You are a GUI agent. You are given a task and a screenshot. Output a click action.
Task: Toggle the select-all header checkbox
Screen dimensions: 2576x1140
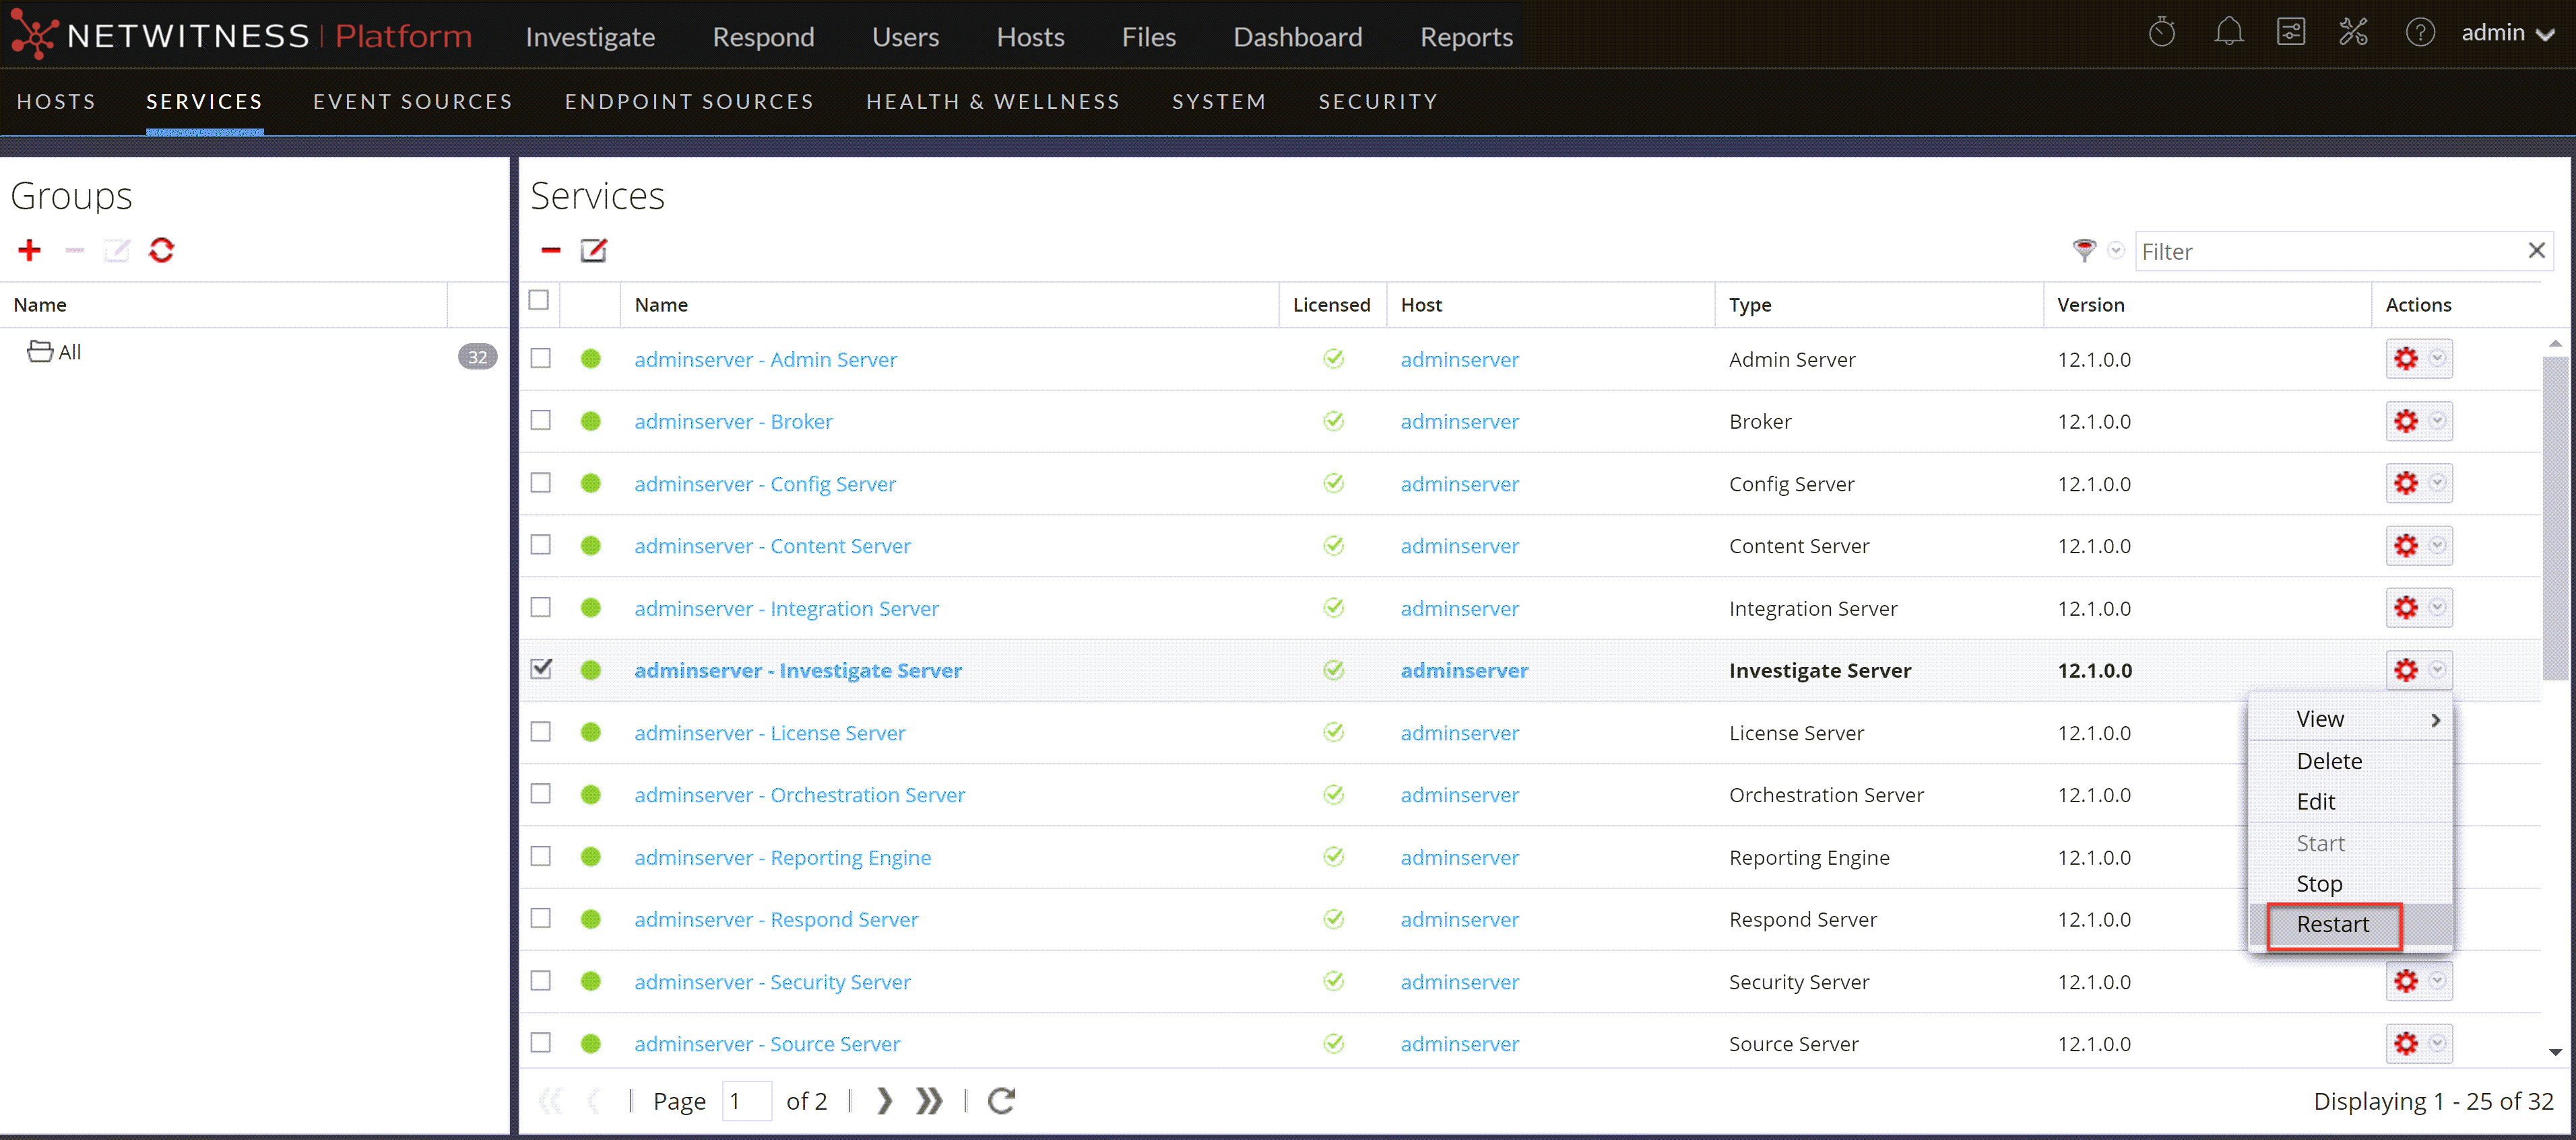[x=539, y=299]
